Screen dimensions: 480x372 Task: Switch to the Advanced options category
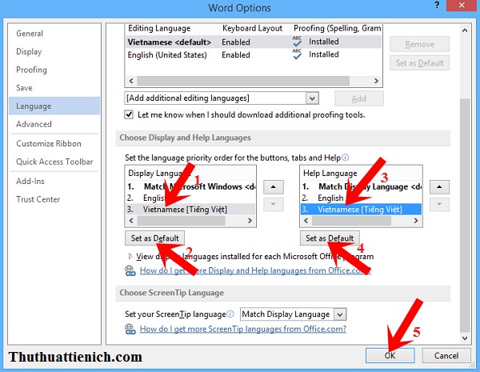(34, 124)
